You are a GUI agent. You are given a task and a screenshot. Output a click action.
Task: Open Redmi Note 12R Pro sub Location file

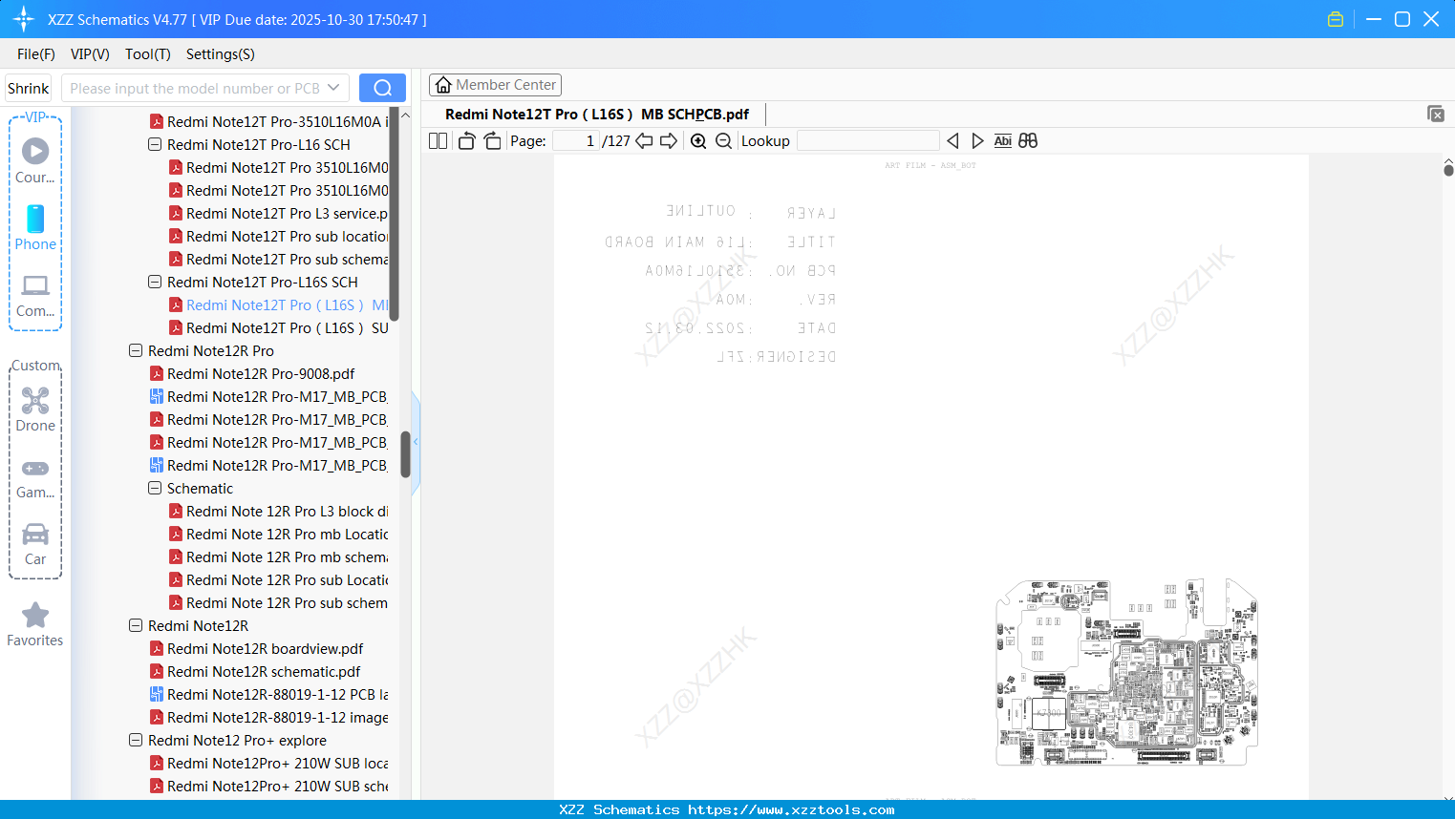click(278, 579)
